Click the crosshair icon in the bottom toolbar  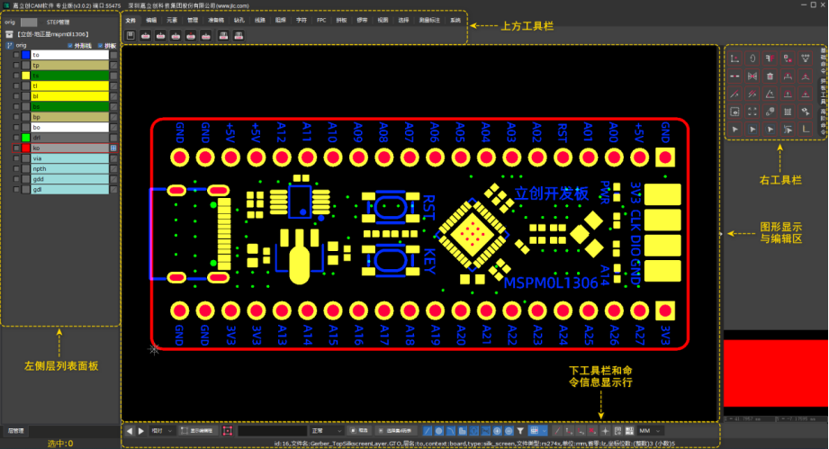tap(605, 431)
